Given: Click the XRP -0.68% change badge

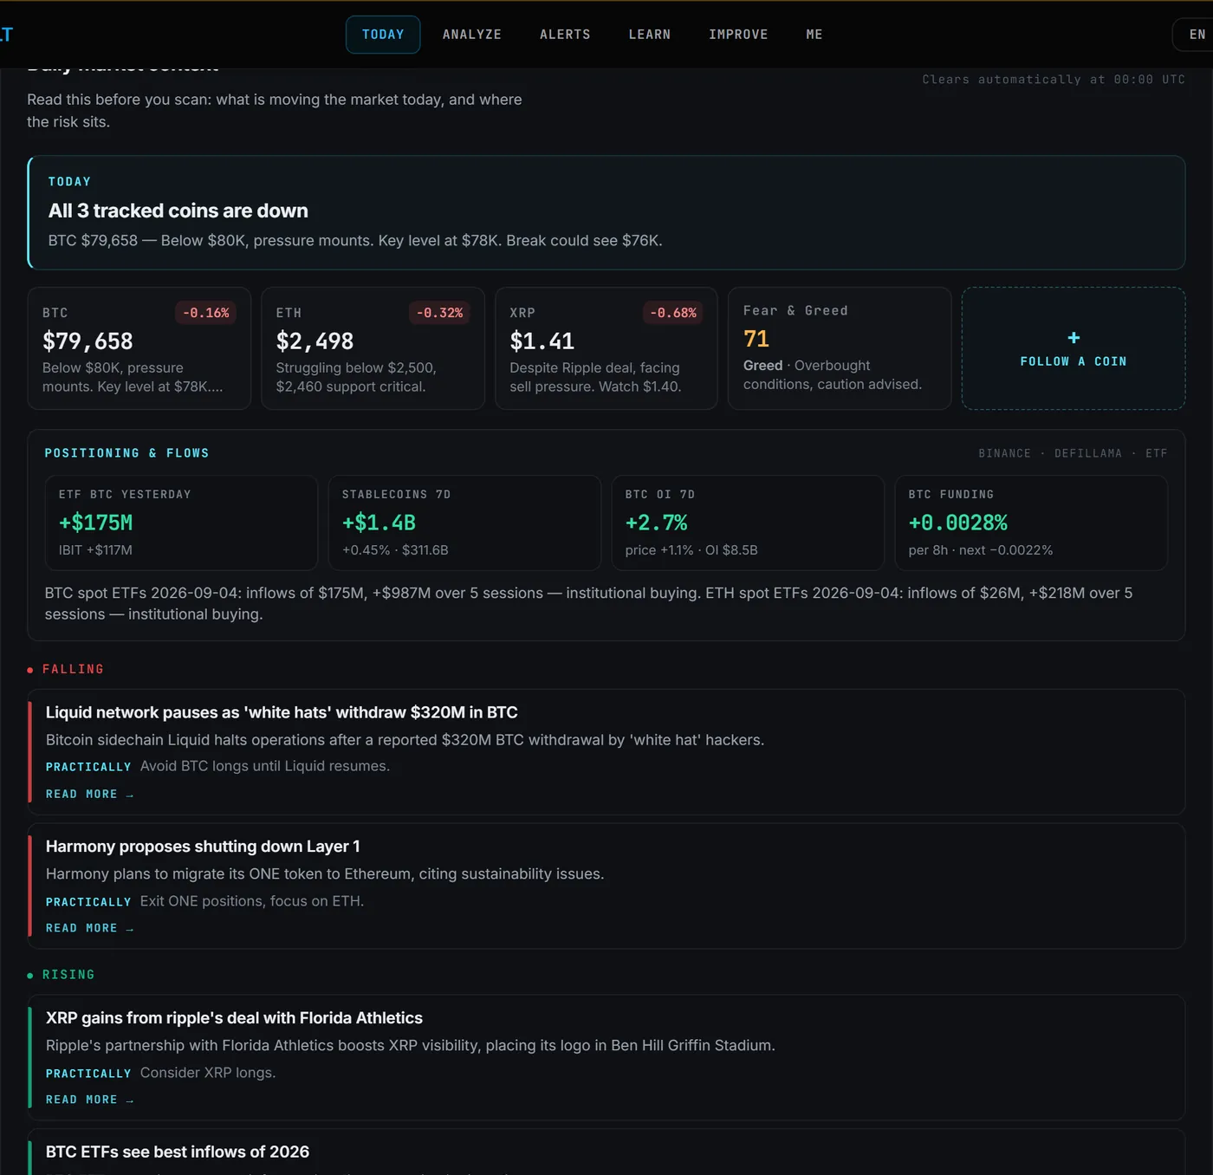Looking at the screenshot, I should tap(673, 313).
